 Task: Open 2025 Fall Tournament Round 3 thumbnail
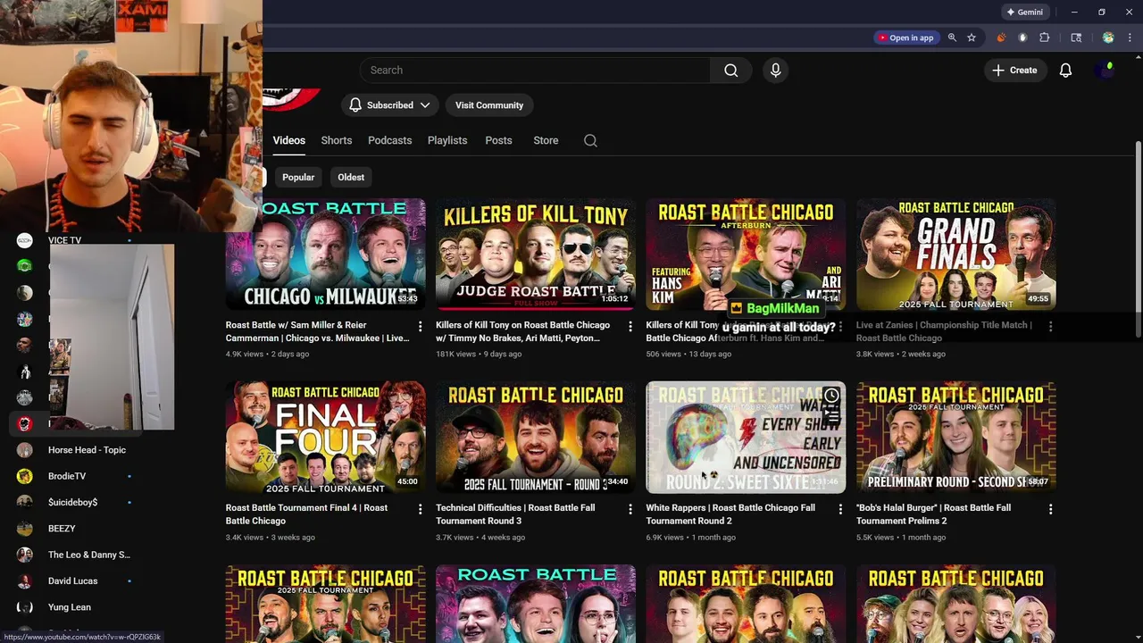[x=536, y=438]
